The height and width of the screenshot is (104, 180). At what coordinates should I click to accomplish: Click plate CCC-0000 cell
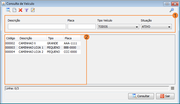72,52
